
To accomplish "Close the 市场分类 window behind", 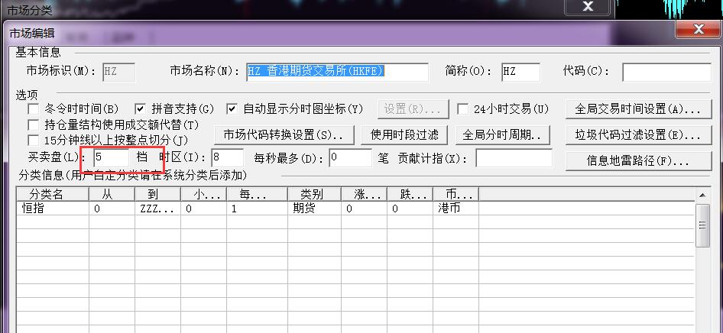I will 588,6.
